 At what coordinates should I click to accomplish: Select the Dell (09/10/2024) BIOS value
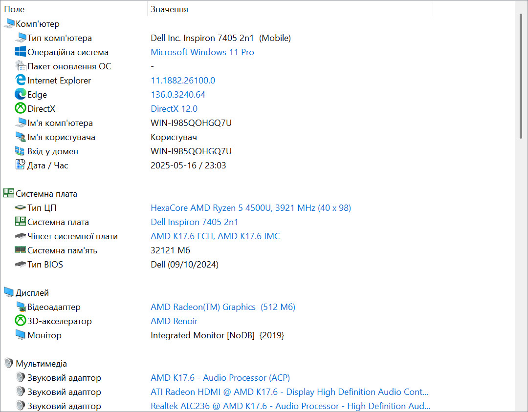click(184, 265)
